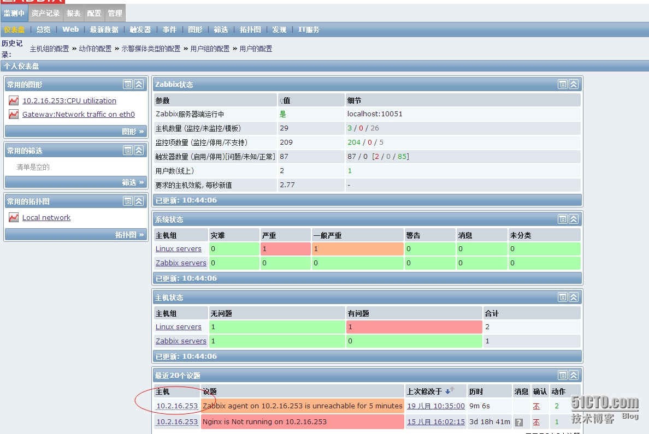Open menu icon of 系统状态 widget

tap(563, 219)
